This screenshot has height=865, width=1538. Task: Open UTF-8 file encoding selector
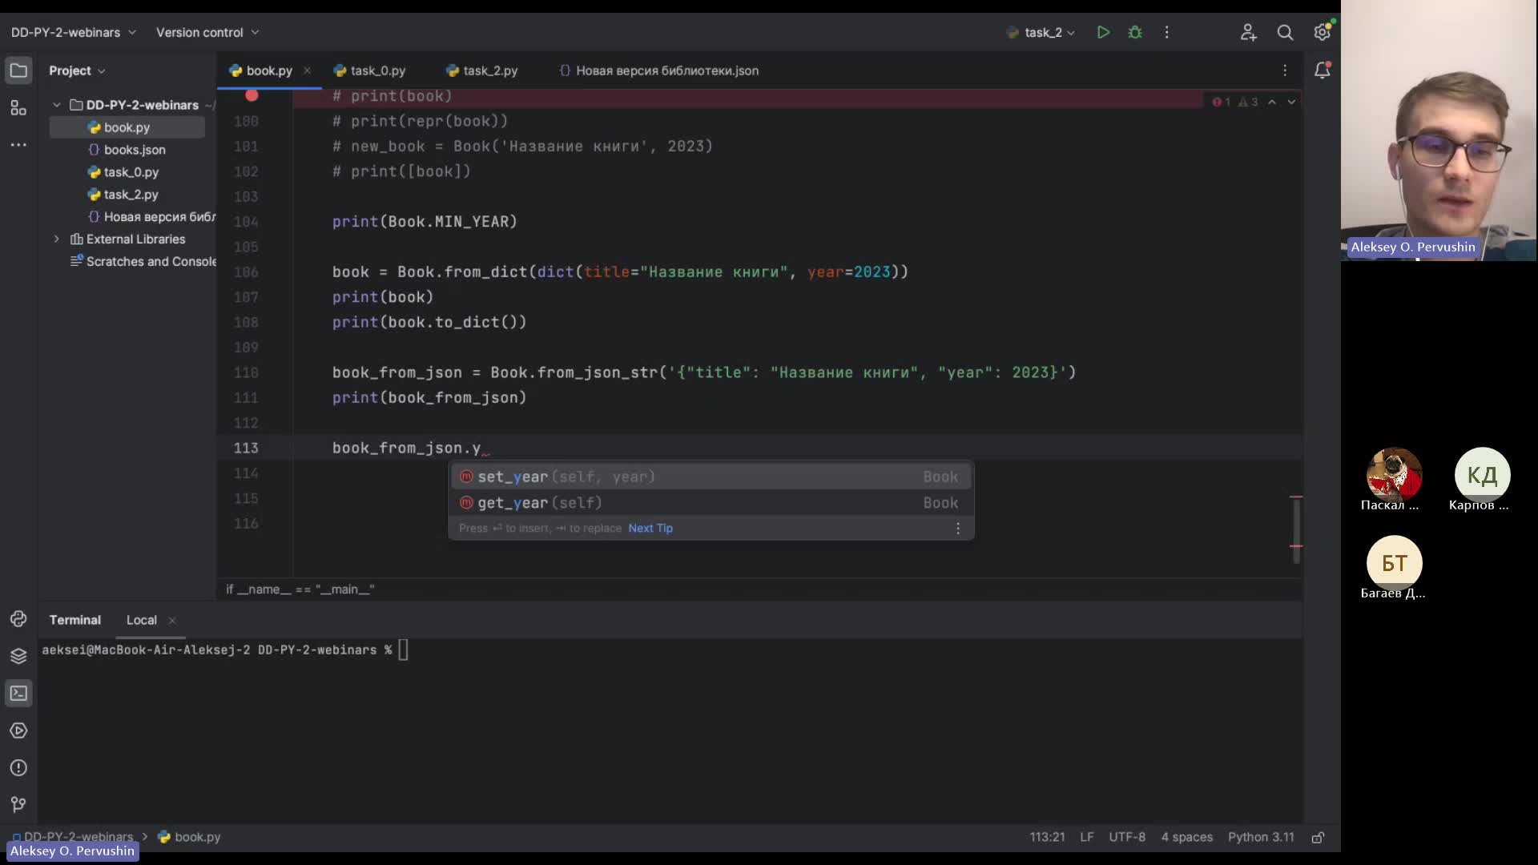point(1127,837)
